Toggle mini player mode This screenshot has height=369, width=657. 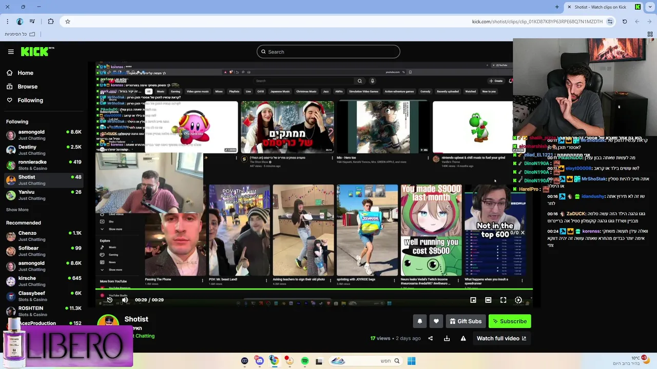tap(473, 300)
